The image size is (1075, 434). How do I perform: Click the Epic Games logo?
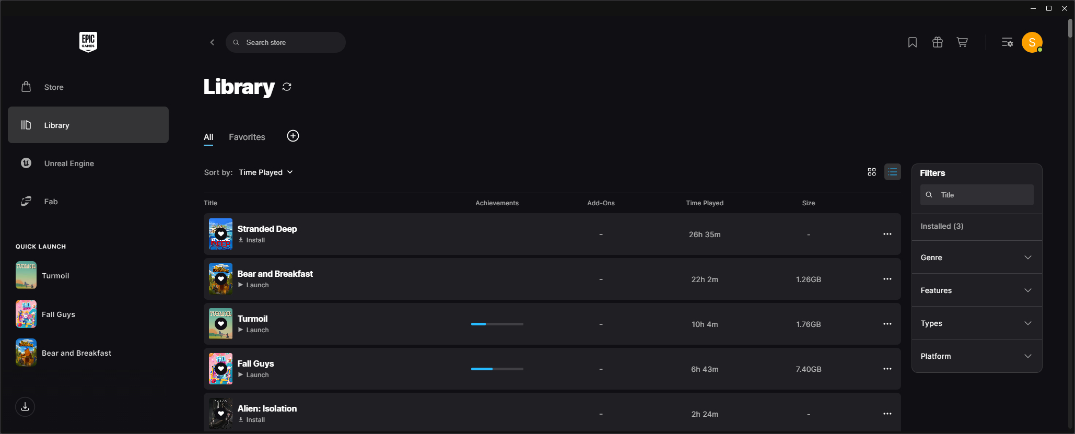[88, 42]
